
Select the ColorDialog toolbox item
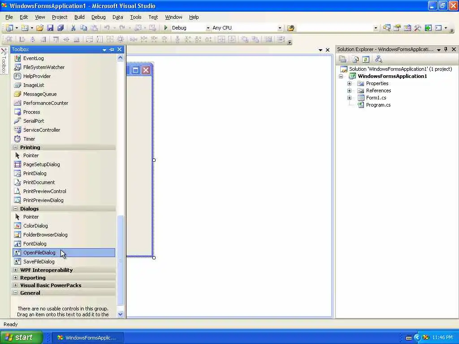point(64,226)
